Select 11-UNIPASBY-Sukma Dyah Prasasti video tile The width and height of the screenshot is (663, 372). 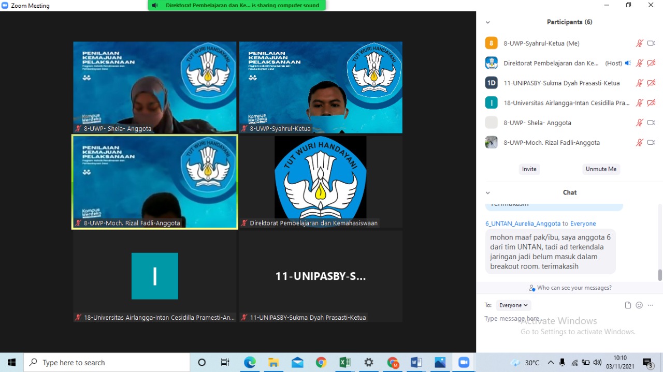321,276
